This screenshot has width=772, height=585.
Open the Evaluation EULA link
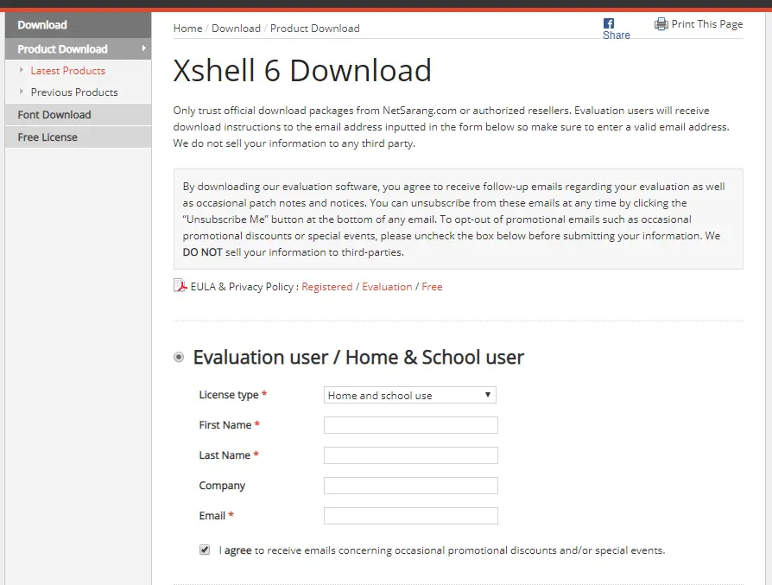387,287
